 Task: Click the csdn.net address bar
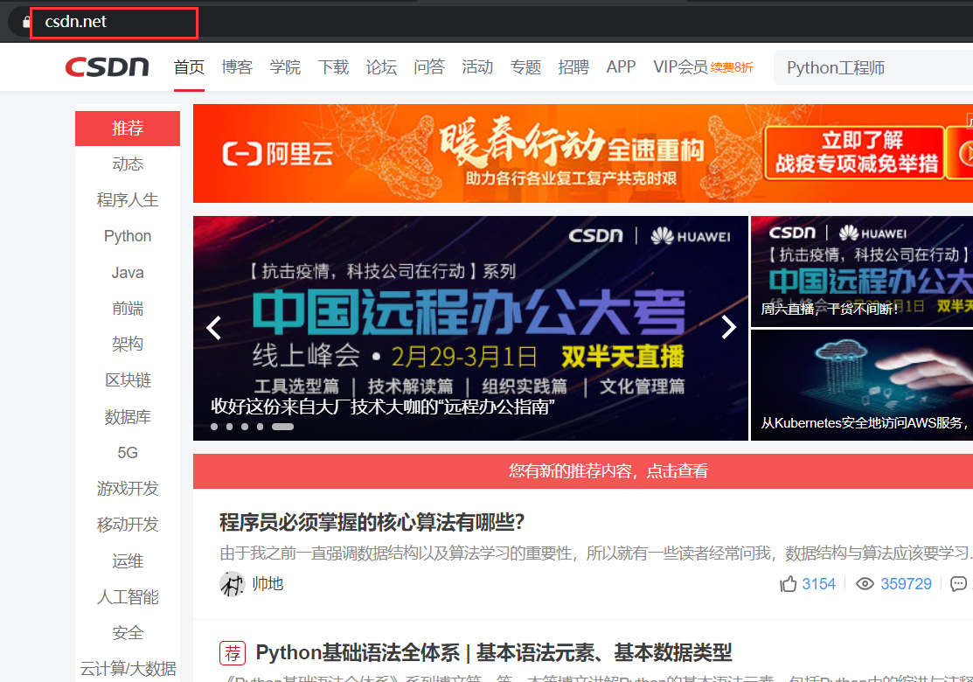(115, 23)
